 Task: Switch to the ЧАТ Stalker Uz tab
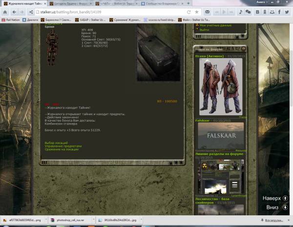click(116, 3)
